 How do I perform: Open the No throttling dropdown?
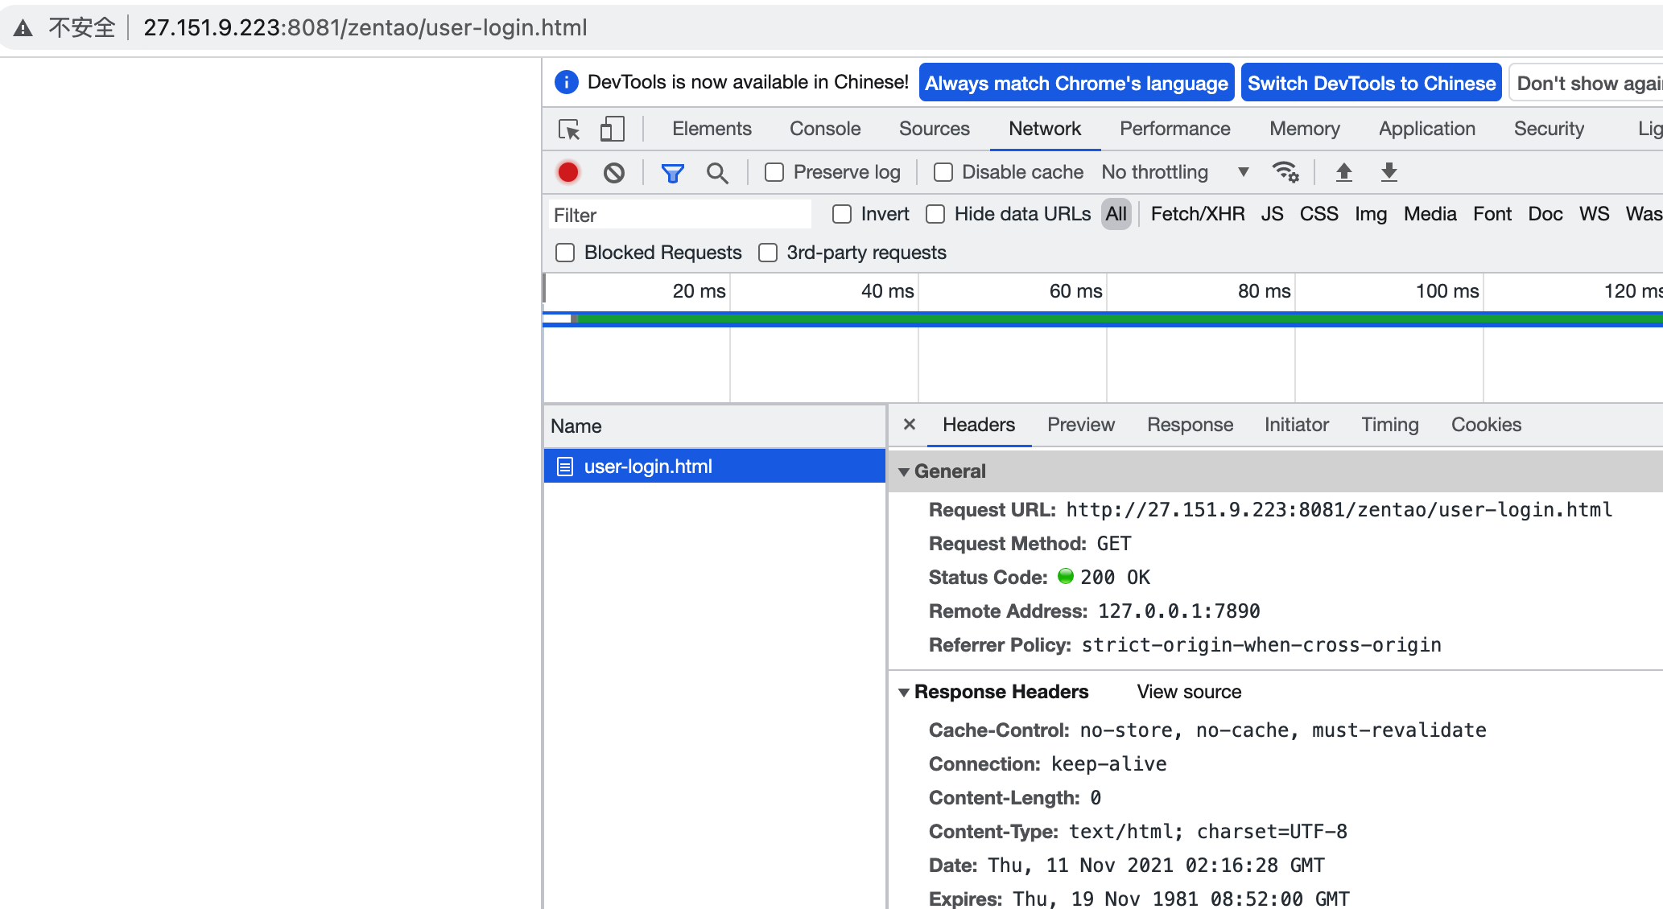[x=1174, y=172]
